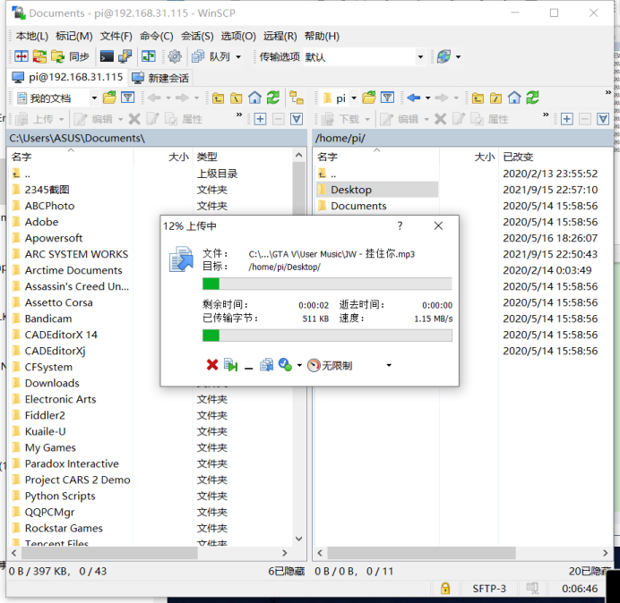Open the 远程(R) menu
Viewport: 620px width, 603px height.
[280, 37]
